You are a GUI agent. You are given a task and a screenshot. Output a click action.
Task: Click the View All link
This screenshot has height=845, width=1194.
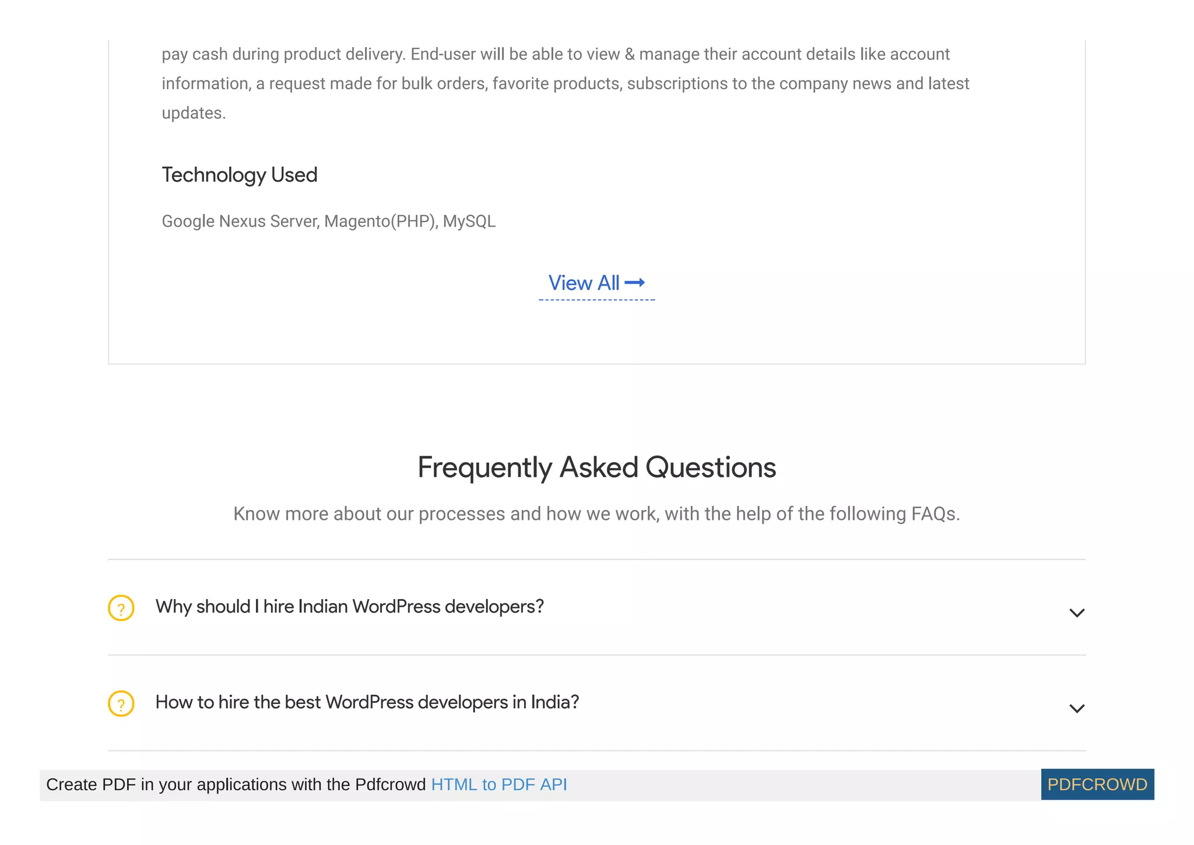[x=584, y=283]
